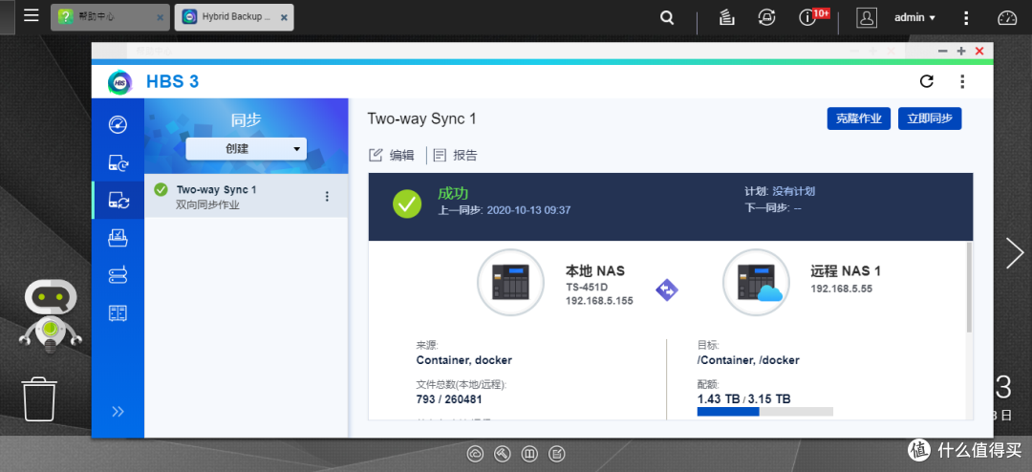Click the 1.43 TB / 3.15 TB quota value
This screenshot has width=1032, height=472.
coord(743,399)
